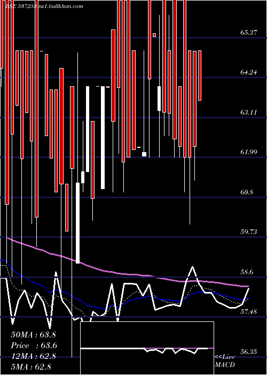The height and width of the screenshot is (375, 267).
Task: Click the 57.48 price axis label
Action: [249, 311]
